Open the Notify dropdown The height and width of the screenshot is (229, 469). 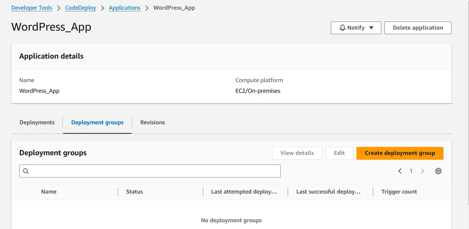tap(356, 28)
